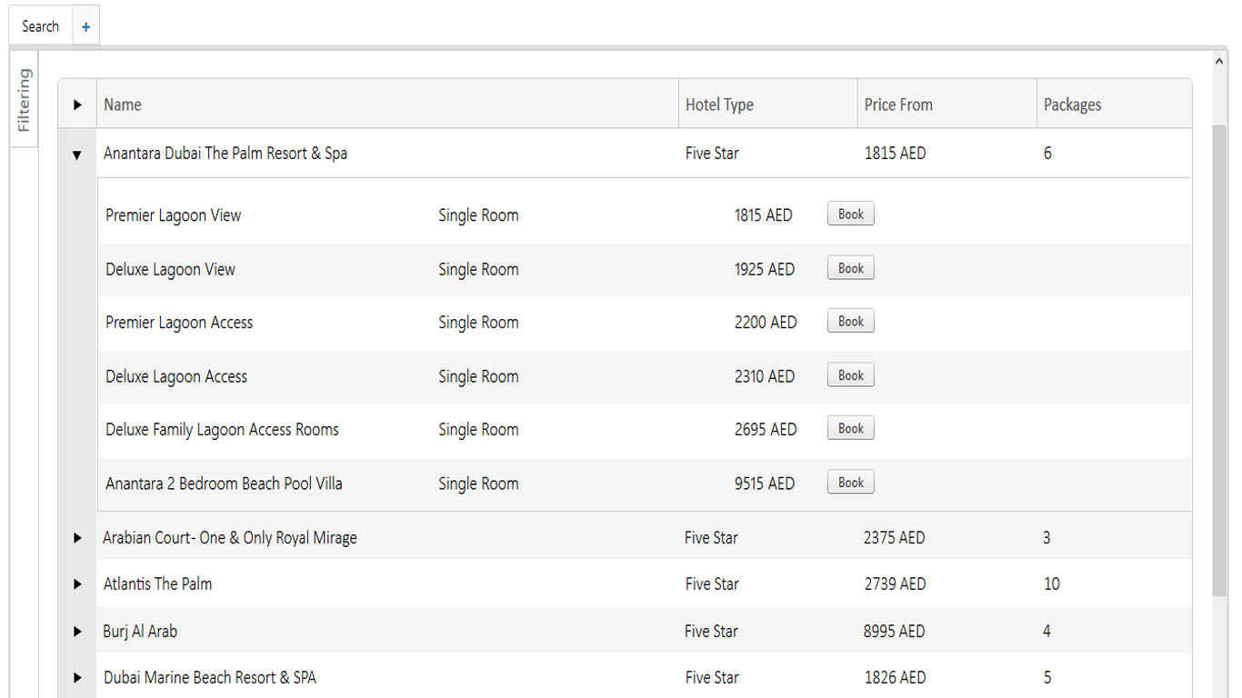Screen dimensions: 1242x698
Task: Sort by the Packages column header
Action: (x=1072, y=105)
